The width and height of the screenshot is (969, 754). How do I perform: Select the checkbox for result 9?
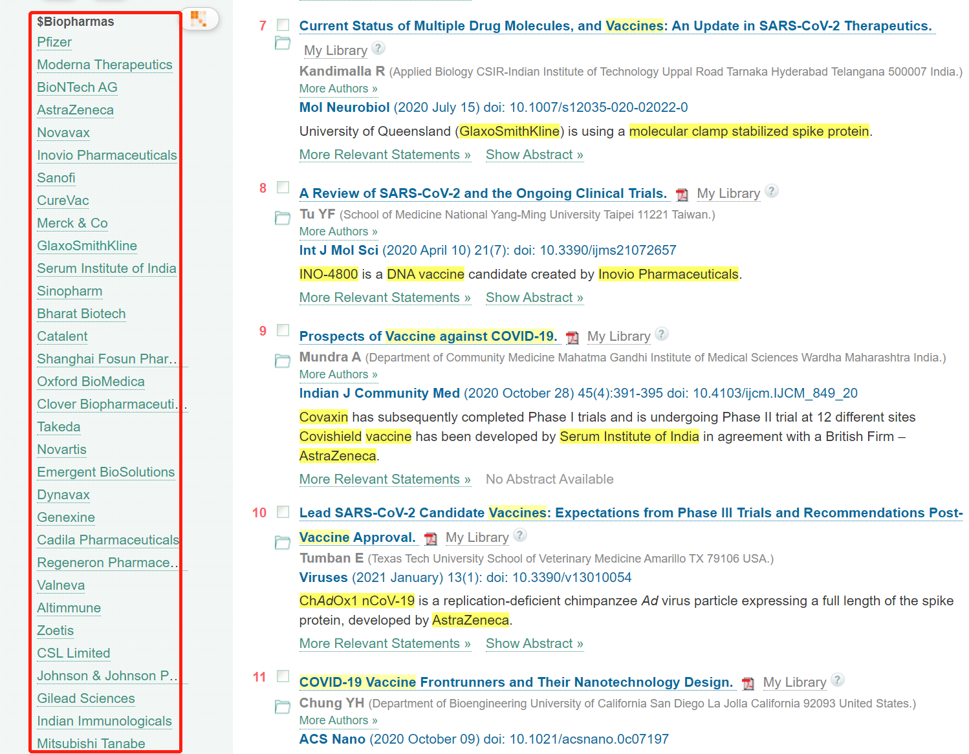283,330
